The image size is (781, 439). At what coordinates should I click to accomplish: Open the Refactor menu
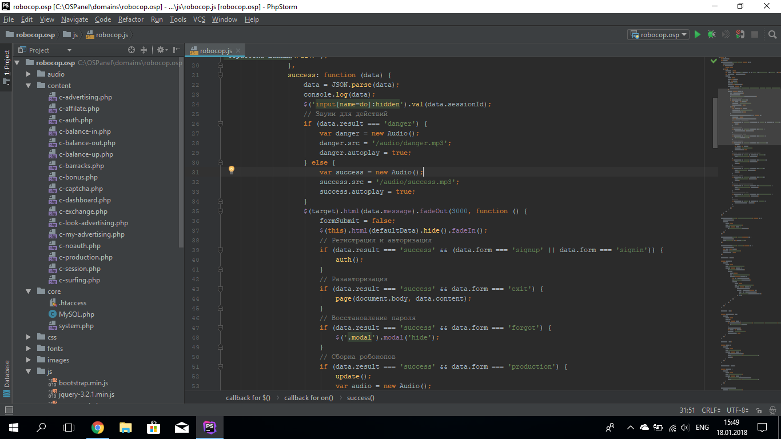pyautogui.click(x=131, y=19)
